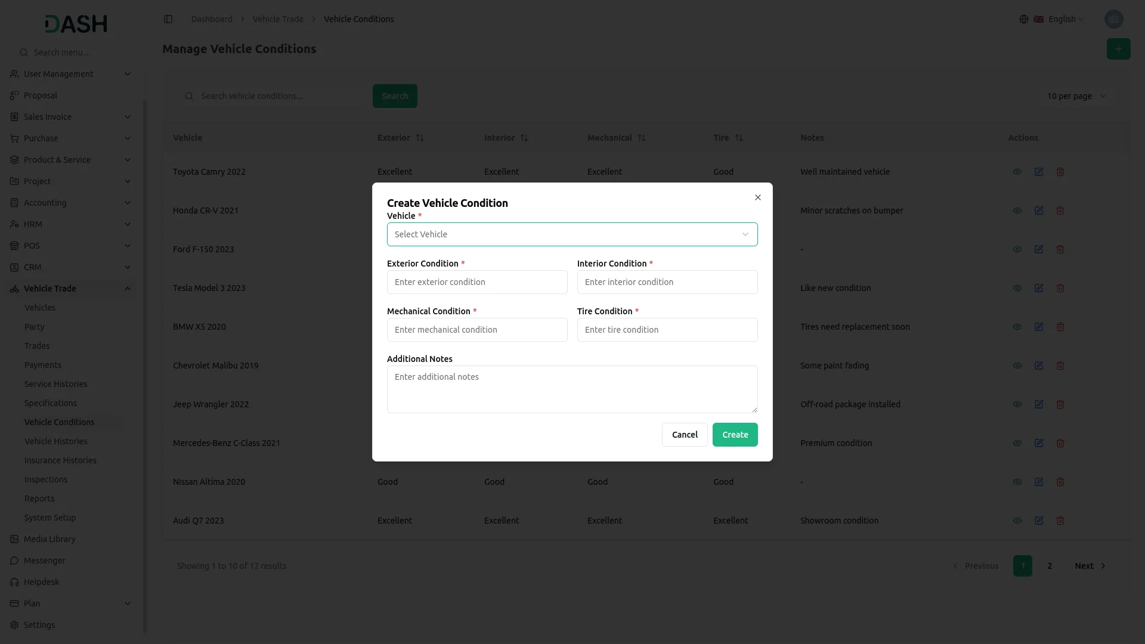The image size is (1145, 644).
Task: Click the Create button
Action: (x=735, y=435)
